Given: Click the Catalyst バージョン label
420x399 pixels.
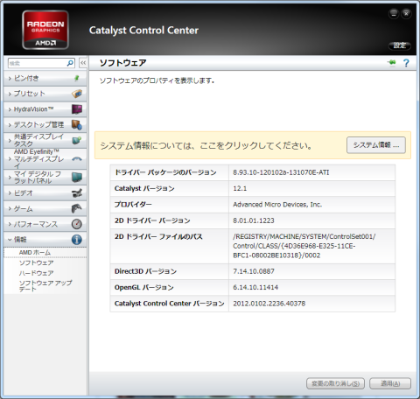Looking at the screenshot, I should click(x=144, y=188).
